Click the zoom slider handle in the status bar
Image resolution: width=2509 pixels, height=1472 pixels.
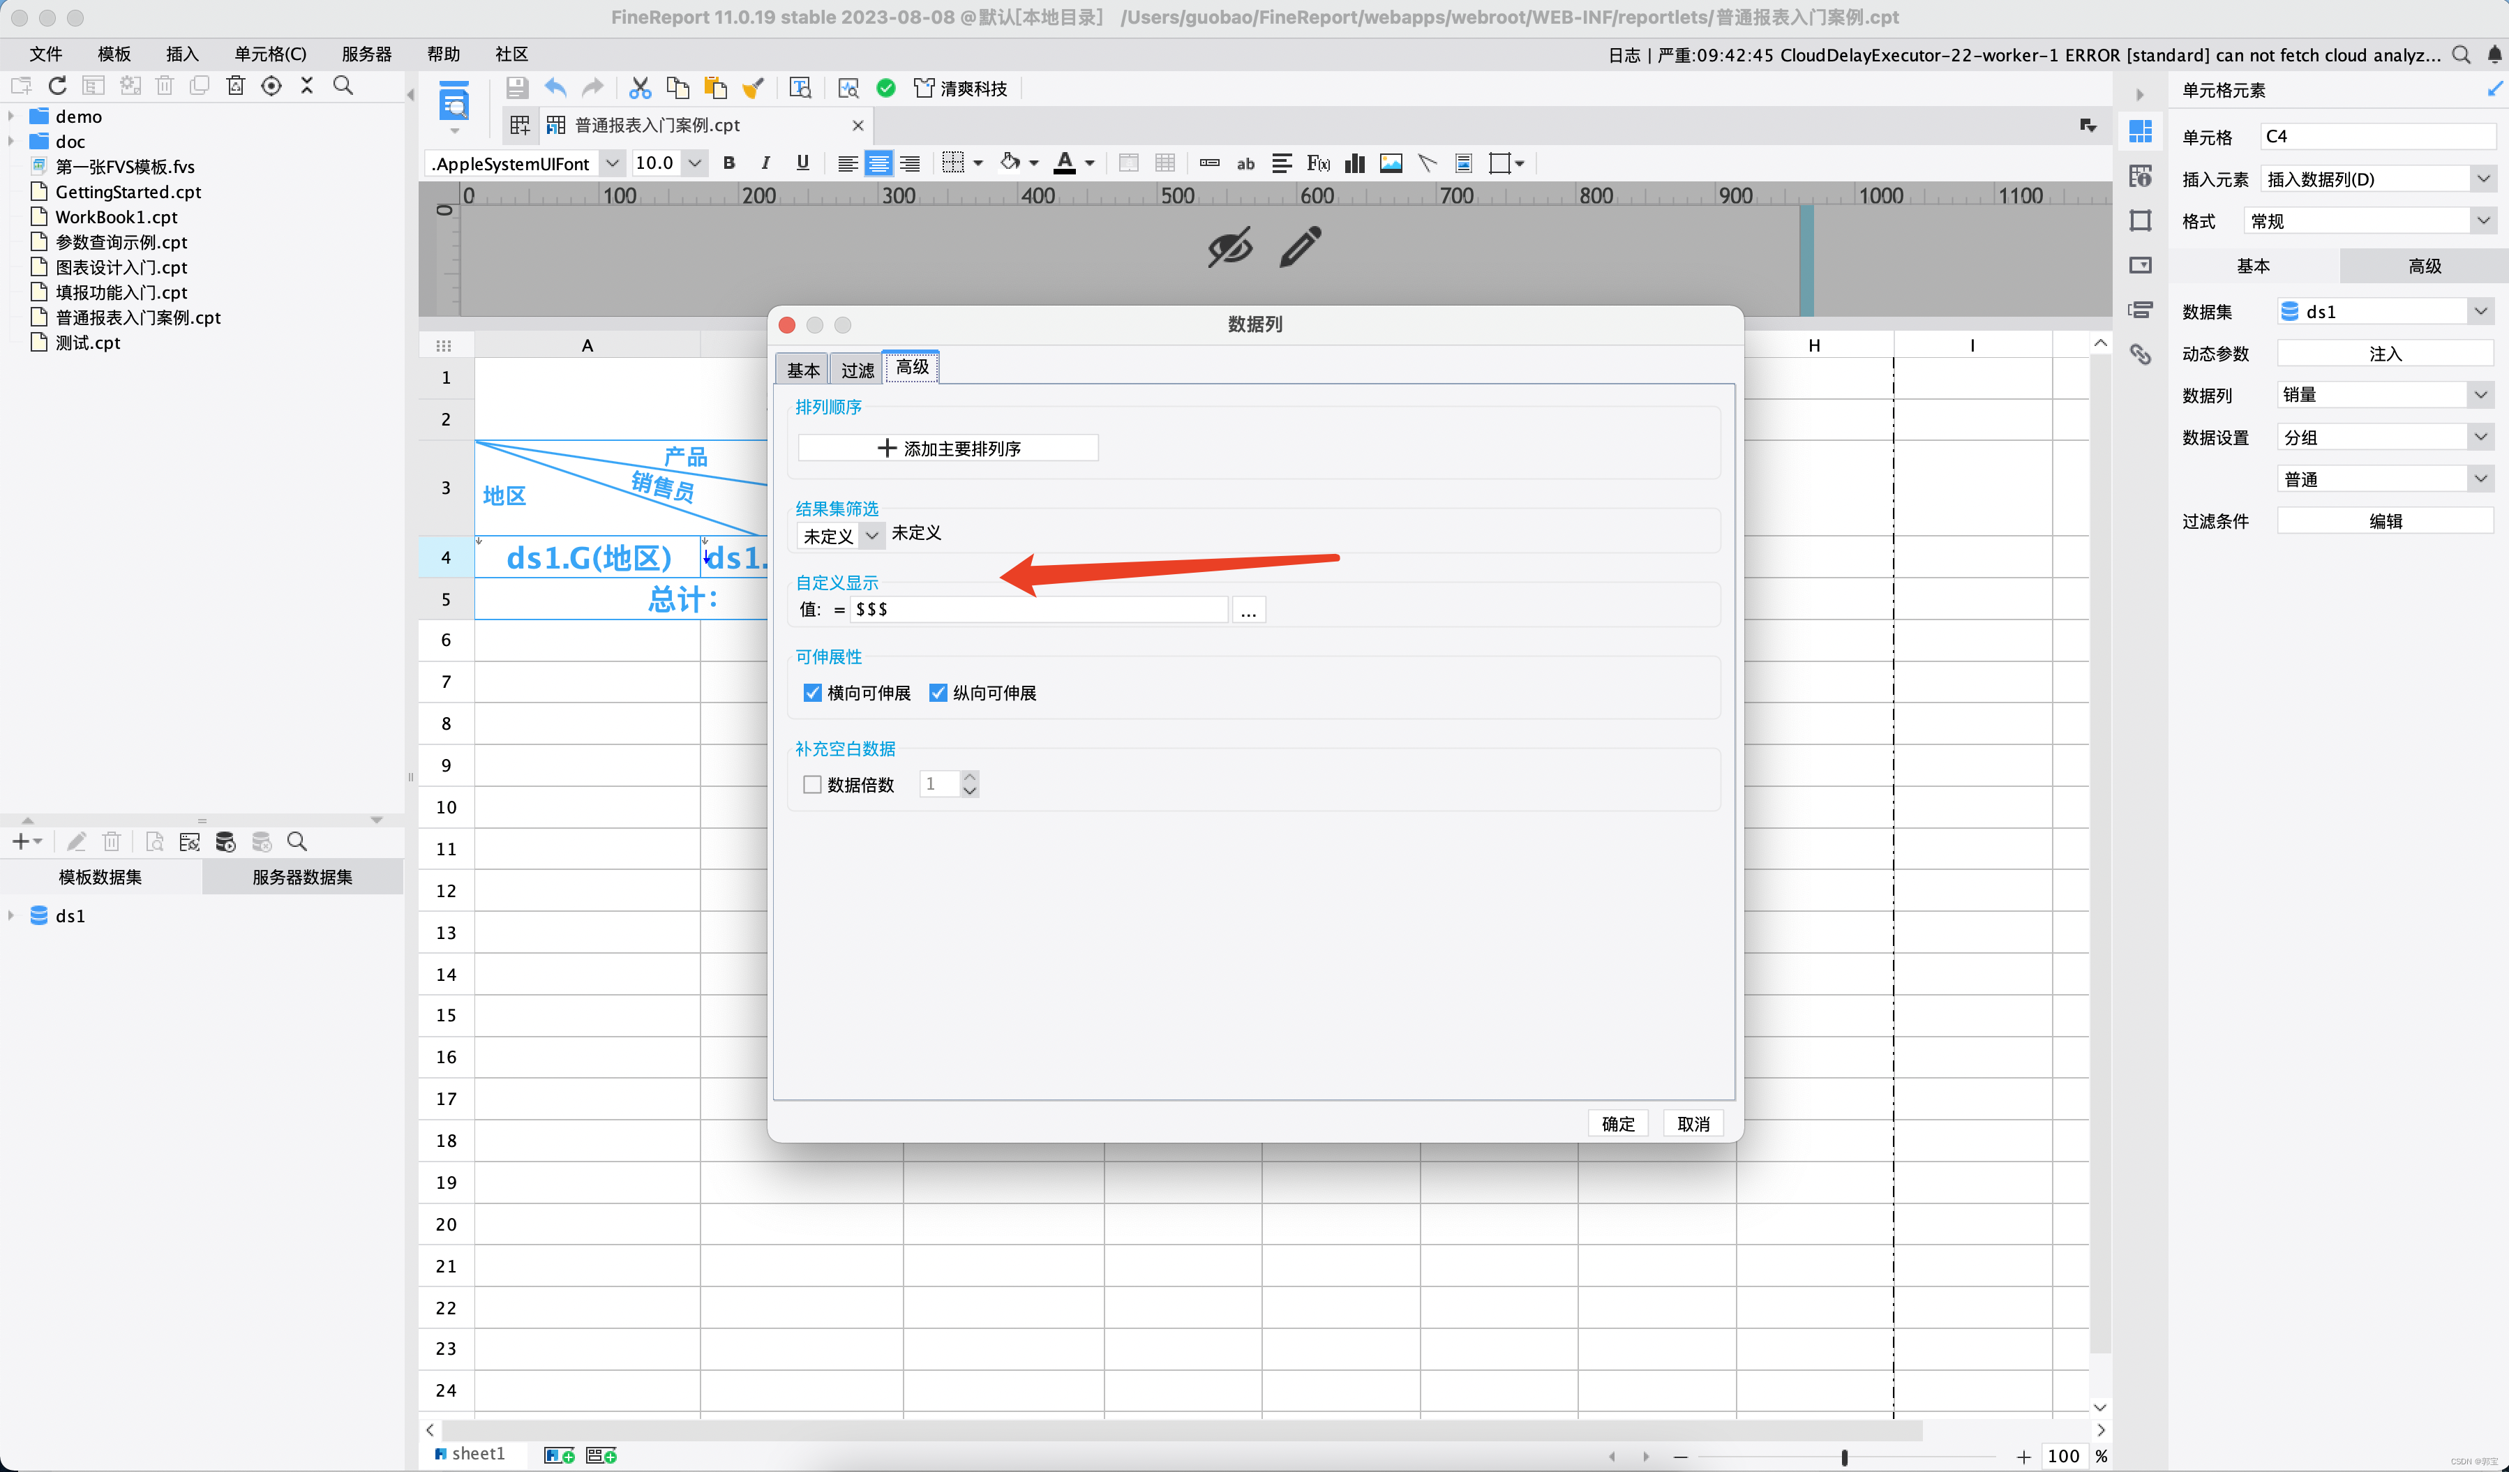click(1844, 1456)
